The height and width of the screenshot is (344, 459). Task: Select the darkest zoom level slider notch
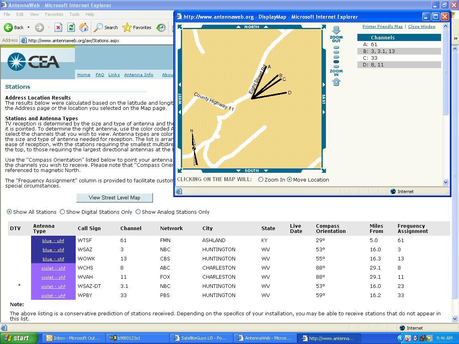click(336, 62)
